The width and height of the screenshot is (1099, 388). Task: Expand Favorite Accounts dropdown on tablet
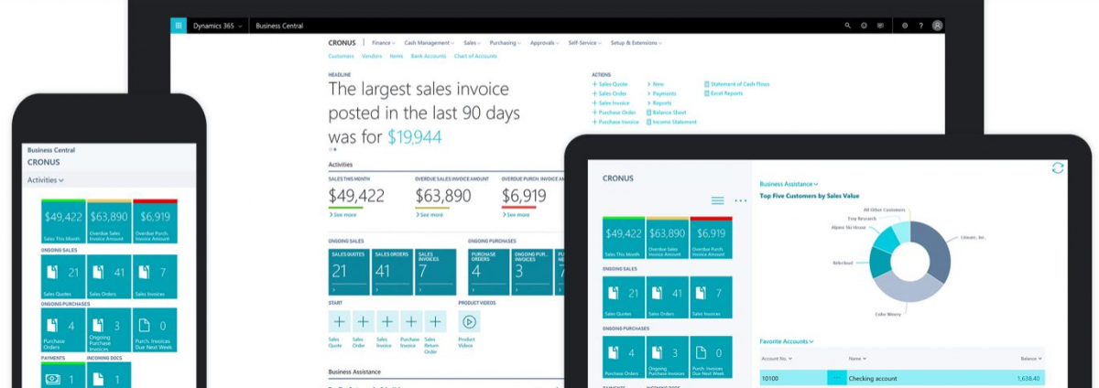coord(787,341)
